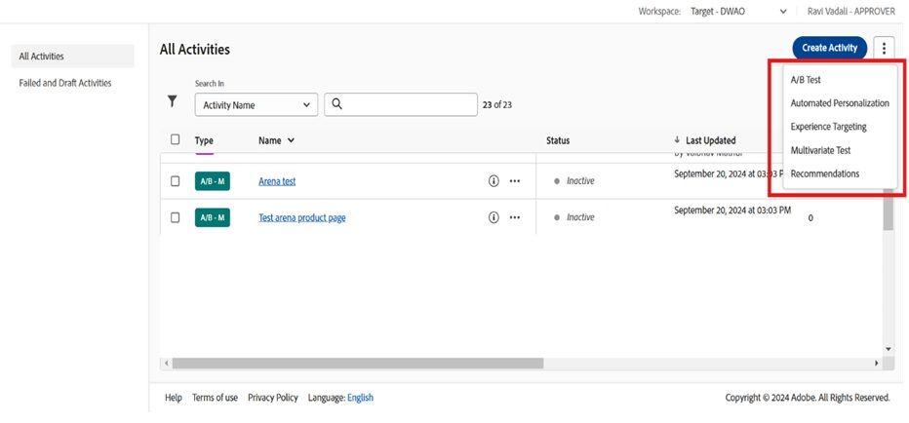
Task: Click the Create Activity button
Action: coord(829,48)
